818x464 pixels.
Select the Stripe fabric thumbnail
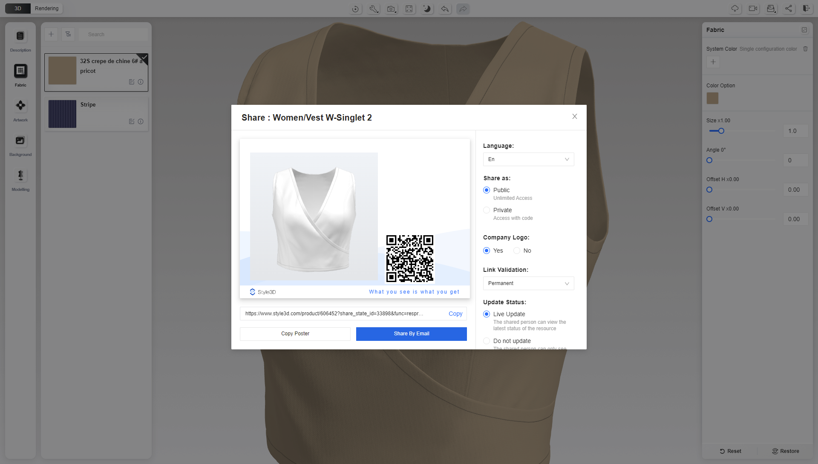63,114
